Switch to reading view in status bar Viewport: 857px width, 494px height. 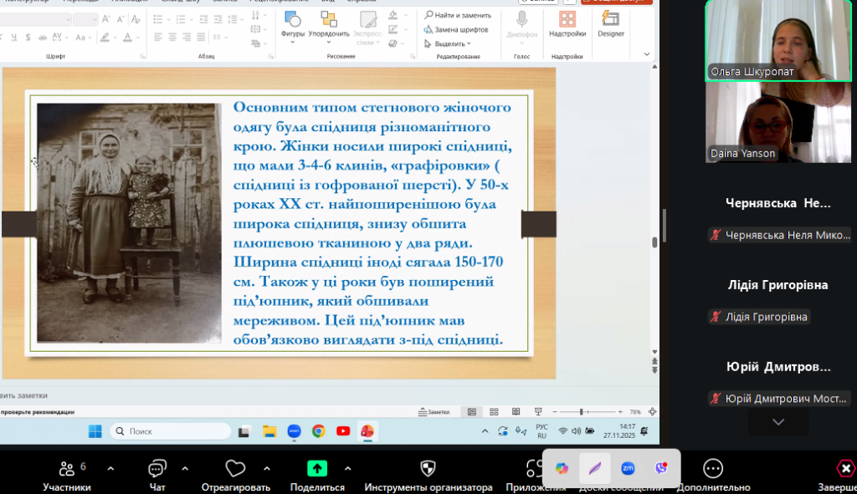517,412
